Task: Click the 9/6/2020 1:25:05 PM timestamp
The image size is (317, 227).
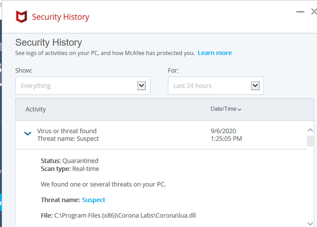Action: coord(226,135)
